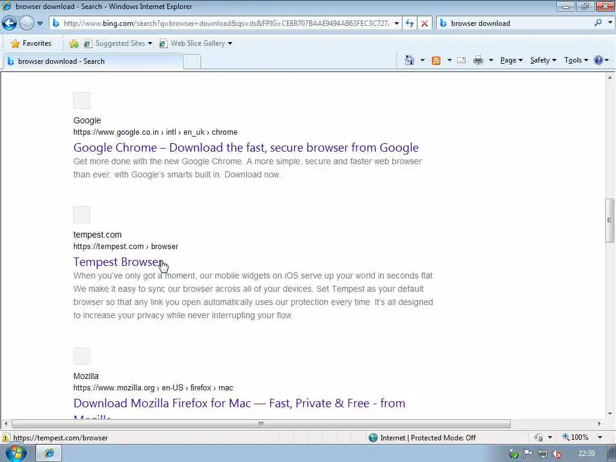Click the Print icon
This screenshot has height=462, width=616.
pyautogui.click(x=478, y=60)
